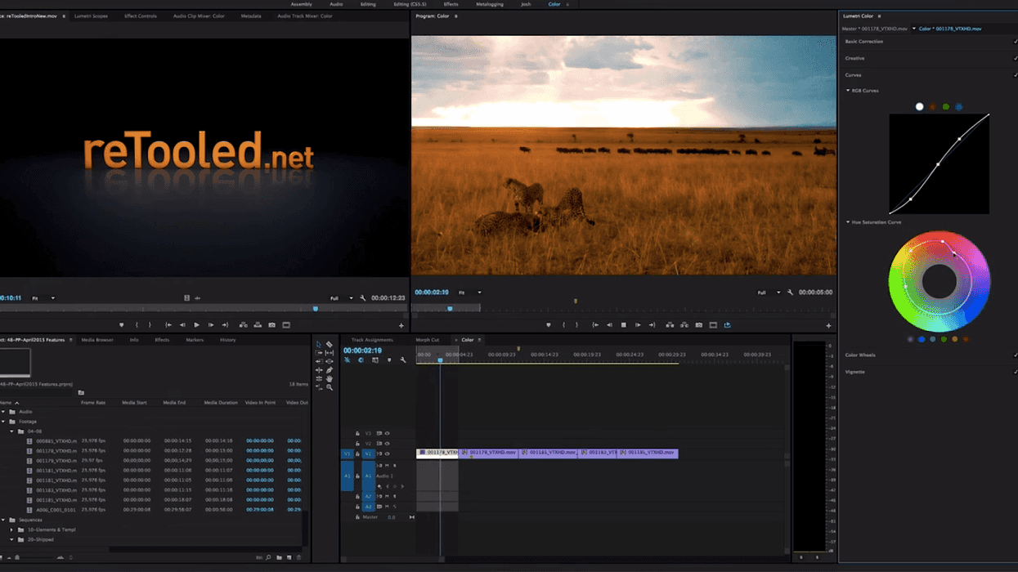Image resolution: width=1018 pixels, height=572 pixels.
Task: Click Extract button in Program monitor
Action: pos(684,325)
